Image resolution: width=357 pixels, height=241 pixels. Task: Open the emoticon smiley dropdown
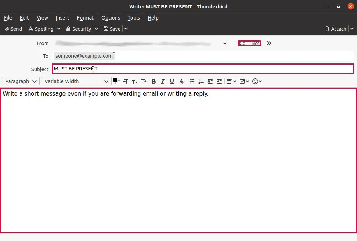257,81
